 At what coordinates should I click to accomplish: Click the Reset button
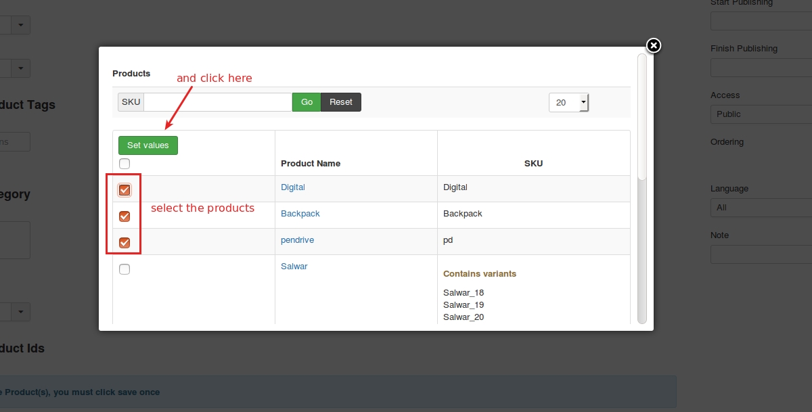(341, 102)
